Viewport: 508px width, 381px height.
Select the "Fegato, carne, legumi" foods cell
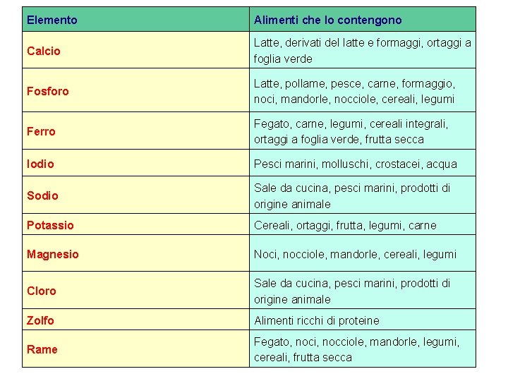(351, 131)
